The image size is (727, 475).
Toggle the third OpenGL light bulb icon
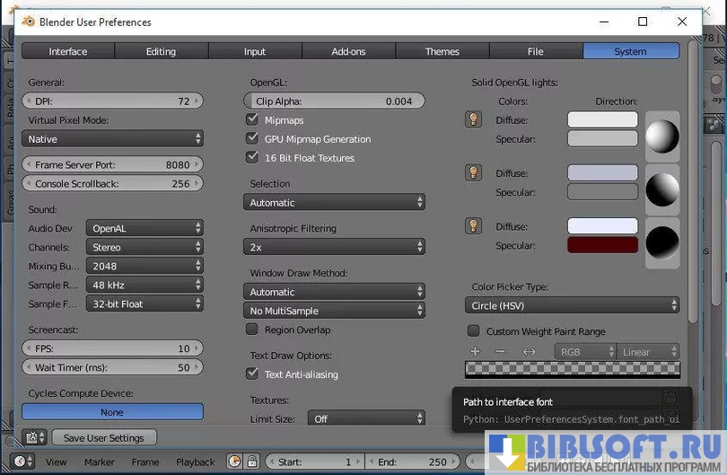[x=473, y=225]
